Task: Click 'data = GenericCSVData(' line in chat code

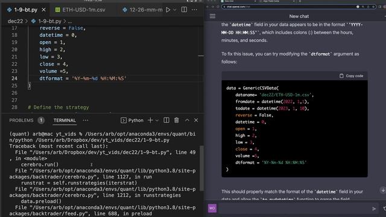Action: (x=252, y=88)
